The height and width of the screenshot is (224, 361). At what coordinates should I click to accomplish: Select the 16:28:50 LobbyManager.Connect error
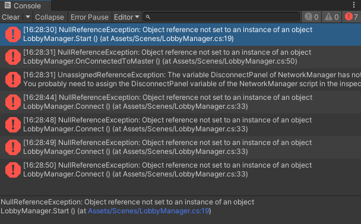click(x=180, y=169)
